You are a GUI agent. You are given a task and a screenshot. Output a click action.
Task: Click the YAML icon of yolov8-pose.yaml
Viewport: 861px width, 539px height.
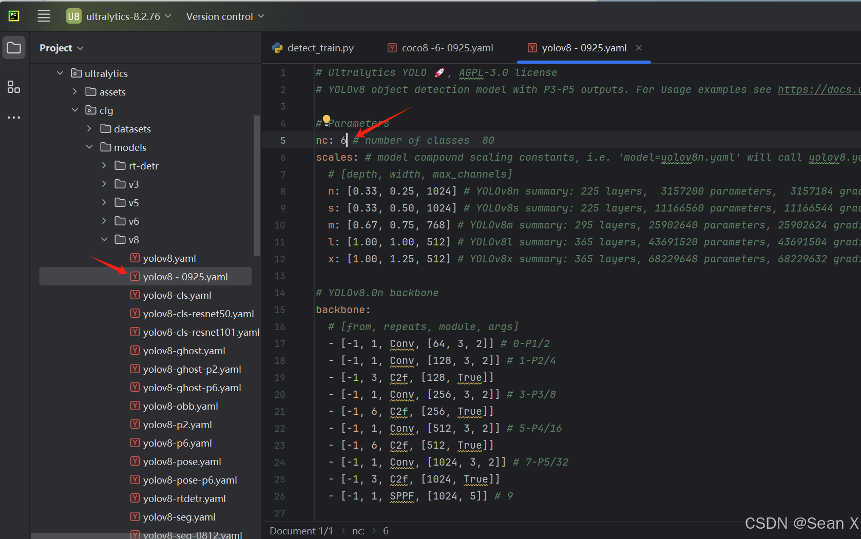tap(135, 461)
